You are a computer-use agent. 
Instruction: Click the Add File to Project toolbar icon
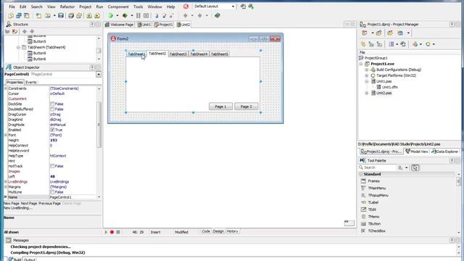click(89, 16)
